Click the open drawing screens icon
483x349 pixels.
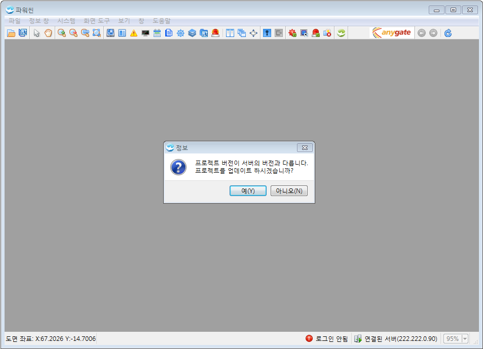(x=23, y=33)
